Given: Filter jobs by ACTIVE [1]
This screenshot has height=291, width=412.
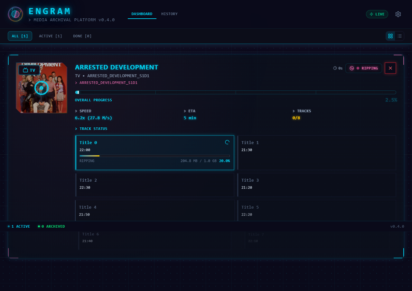Looking at the screenshot, I should (51, 36).
